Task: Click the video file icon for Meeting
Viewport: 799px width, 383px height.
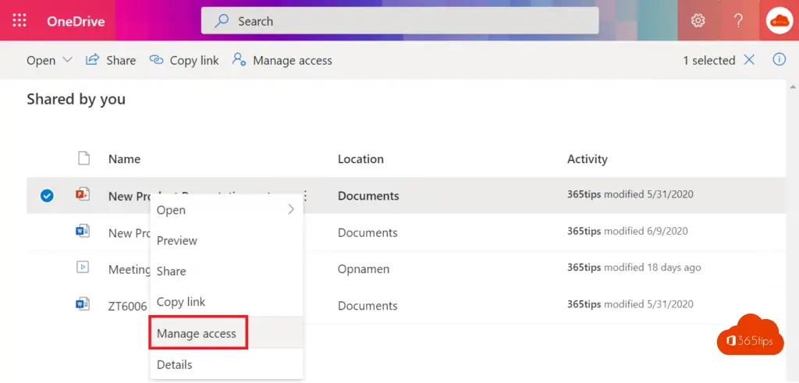Action: [x=83, y=268]
